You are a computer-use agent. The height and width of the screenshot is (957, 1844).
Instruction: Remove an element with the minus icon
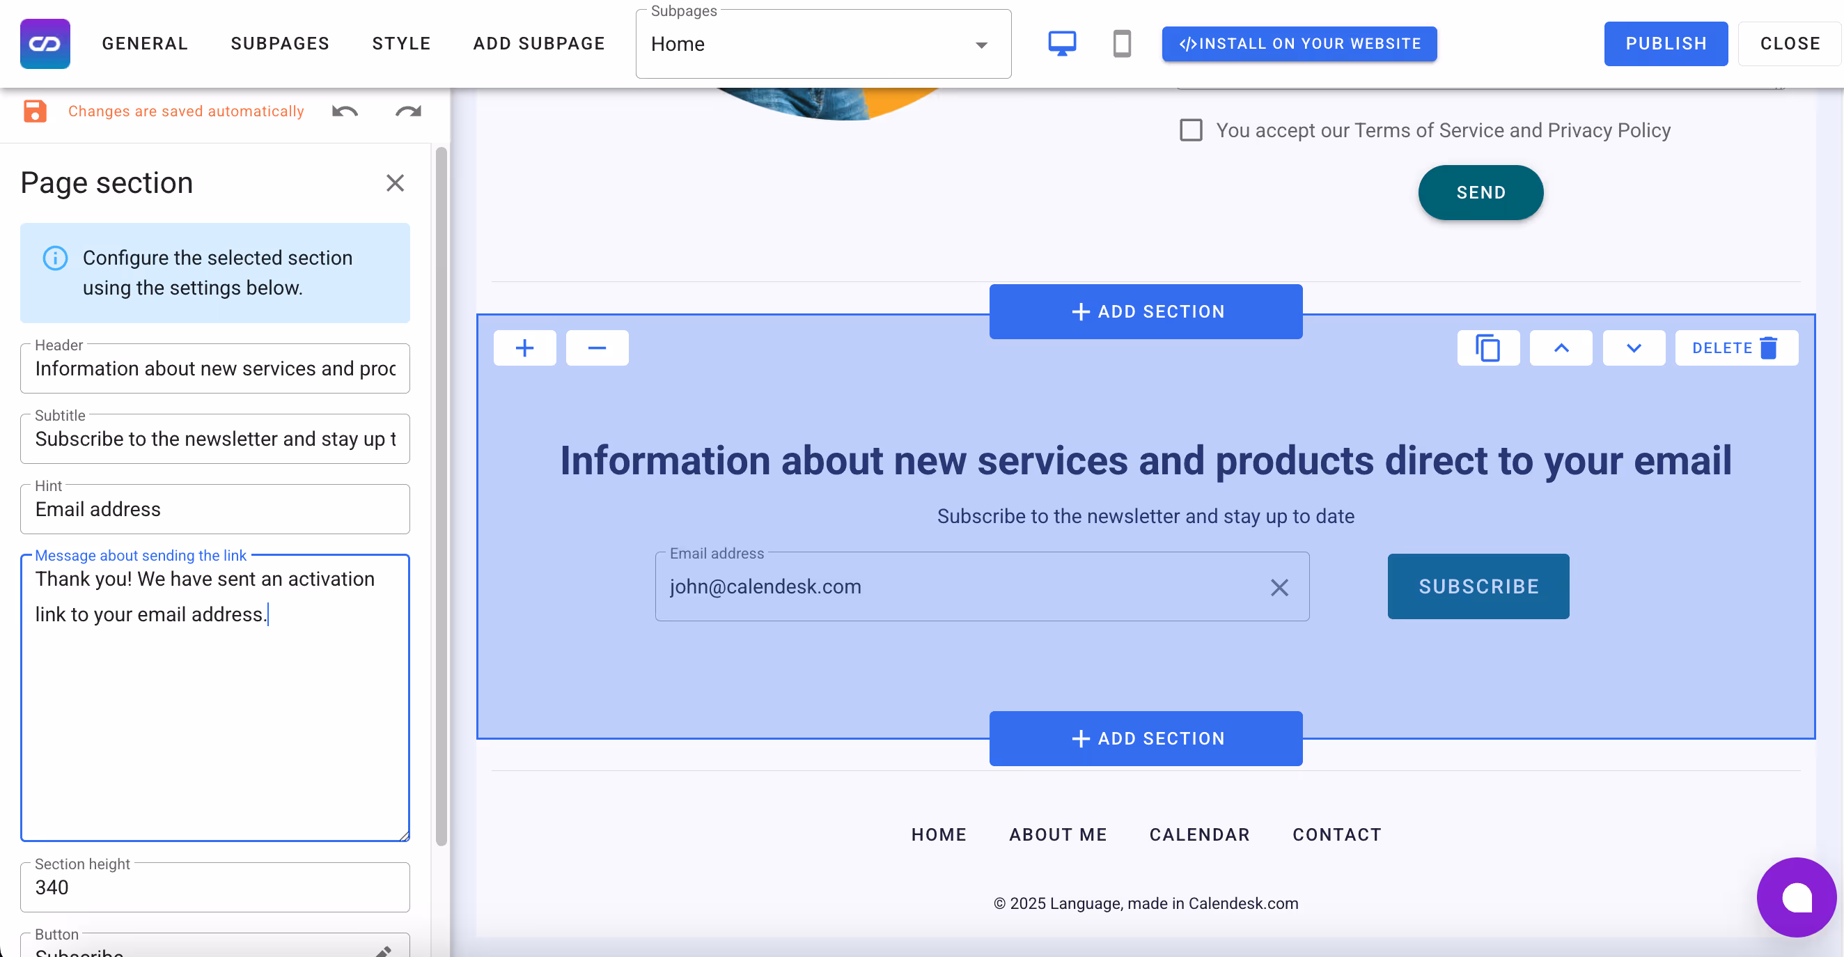597,348
